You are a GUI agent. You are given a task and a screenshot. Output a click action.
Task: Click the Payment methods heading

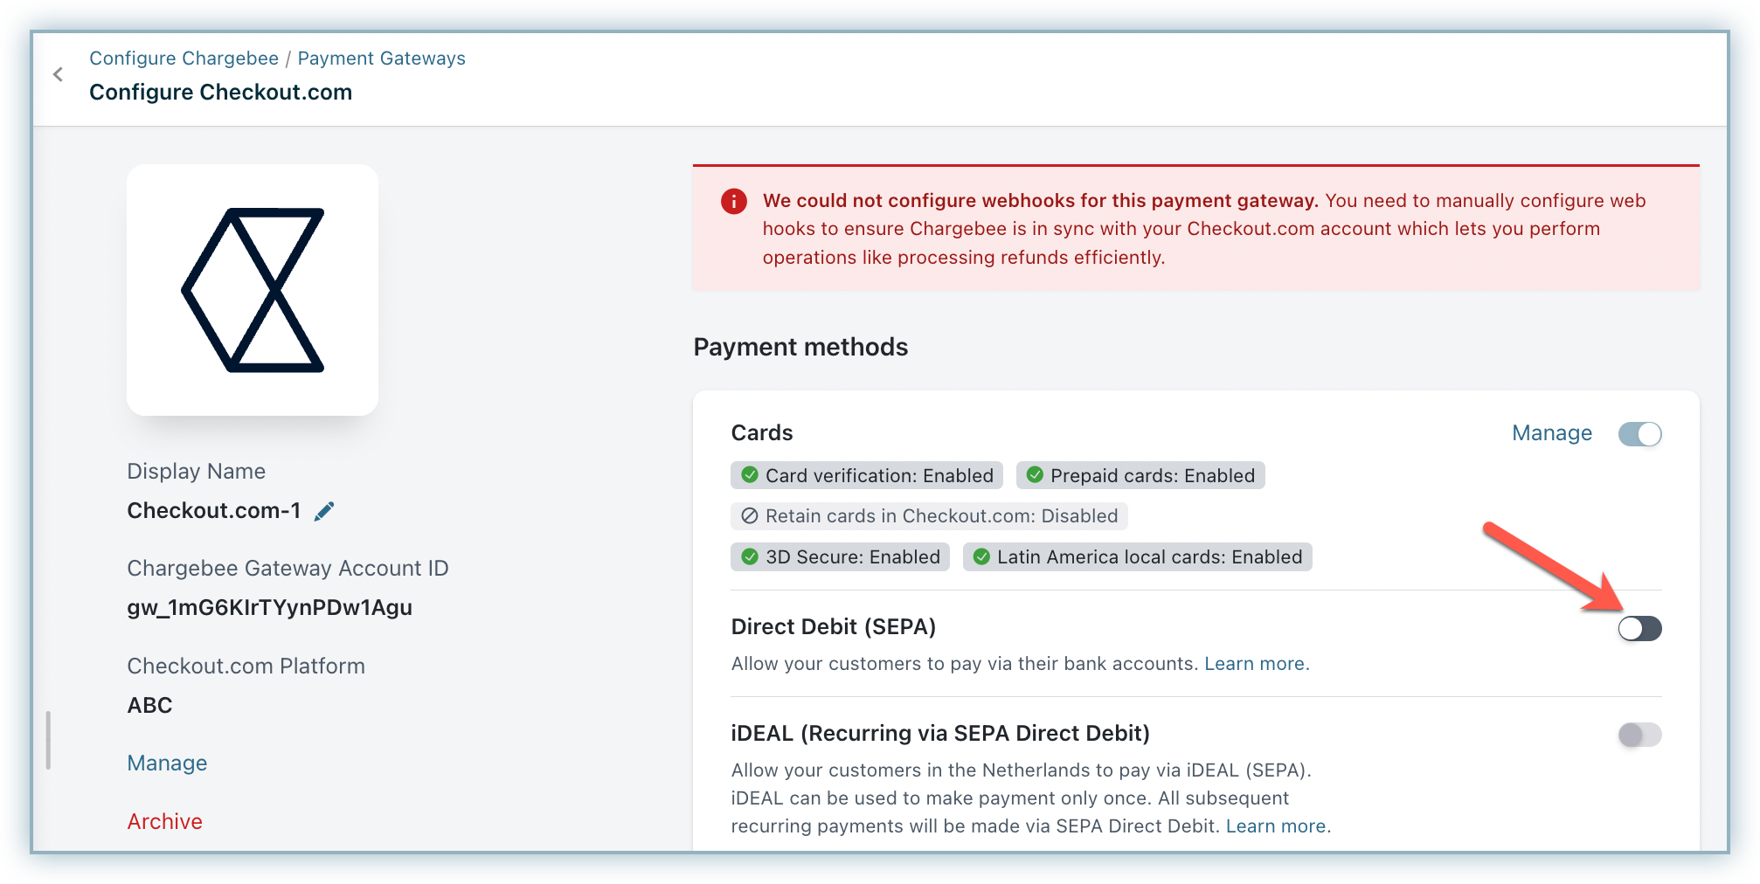point(800,348)
